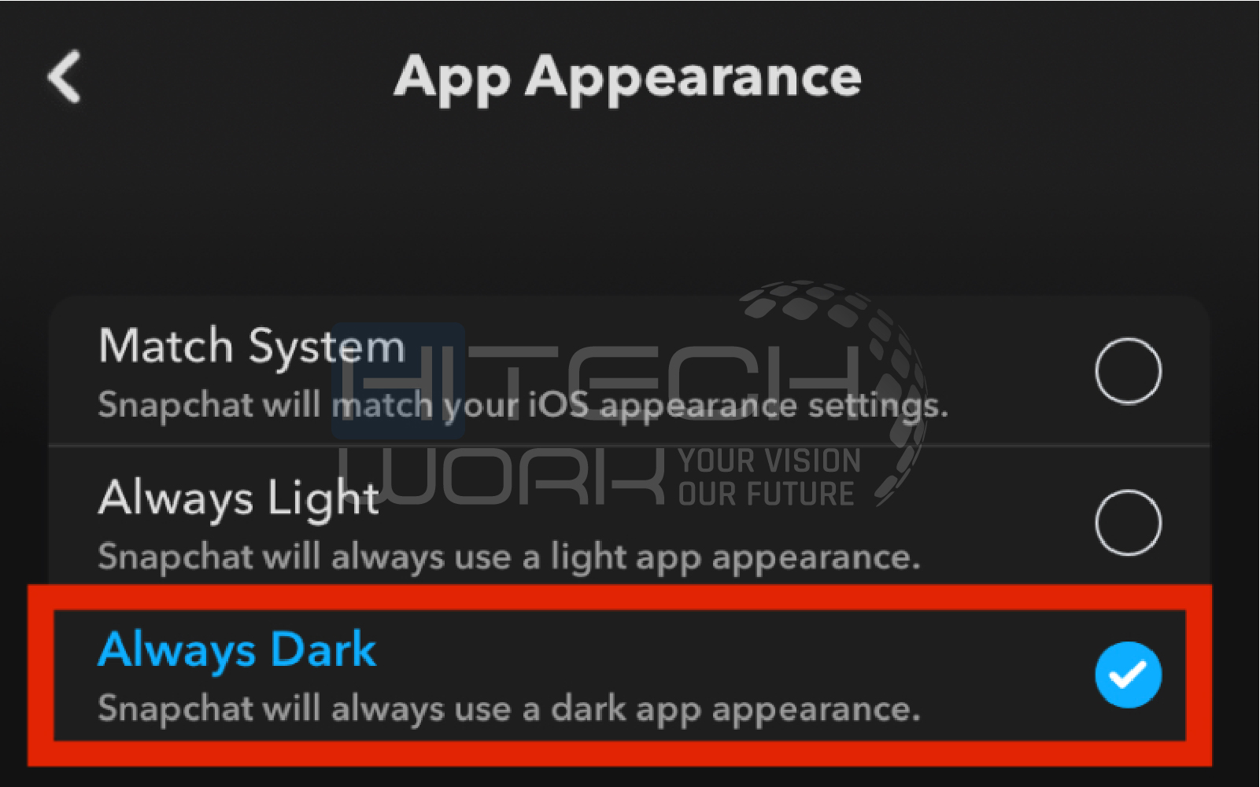Tap the blue Always Dark title

tap(238, 650)
